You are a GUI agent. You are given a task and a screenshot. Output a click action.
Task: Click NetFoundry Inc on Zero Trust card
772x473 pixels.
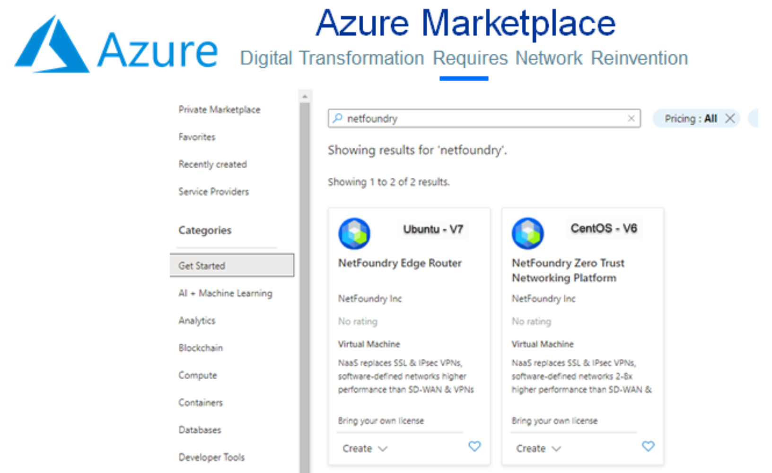click(544, 299)
